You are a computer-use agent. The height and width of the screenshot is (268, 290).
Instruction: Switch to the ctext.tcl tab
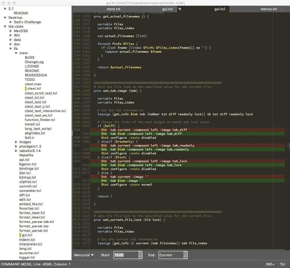click(x=113, y=9)
